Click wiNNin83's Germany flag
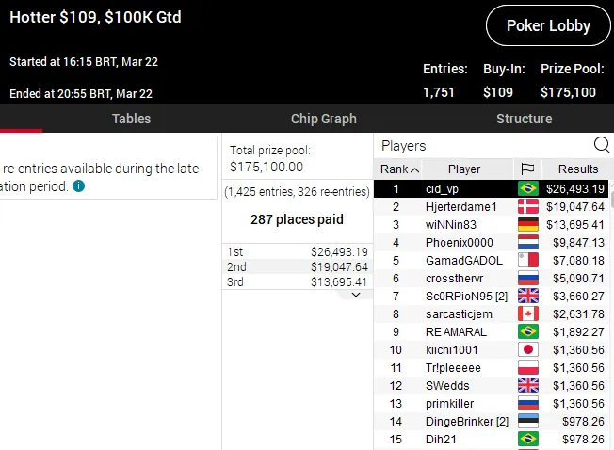This screenshot has height=450, width=614. [x=527, y=224]
